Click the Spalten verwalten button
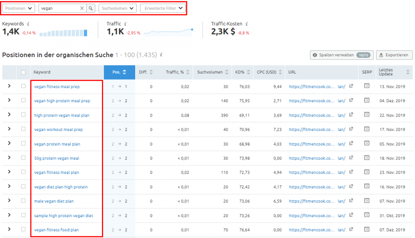Image resolution: width=415 pixels, height=238 pixels. click(x=342, y=55)
